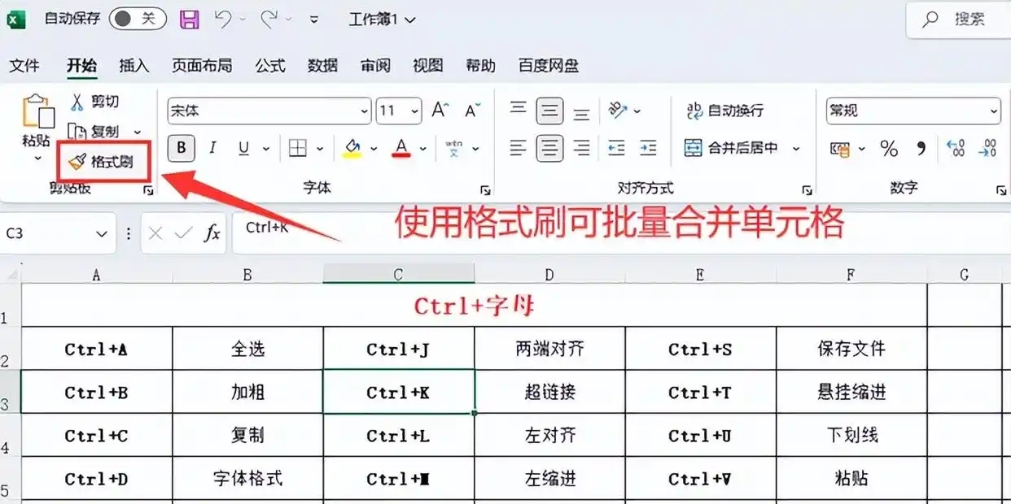This screenshot has width=1011, height=504.
Task: Click the Save floppy disk icon
Action: [x=189, y=20]
